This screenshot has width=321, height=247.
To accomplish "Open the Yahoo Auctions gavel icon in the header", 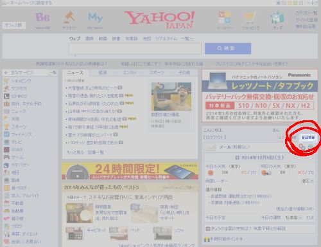I will pos(69,17).
